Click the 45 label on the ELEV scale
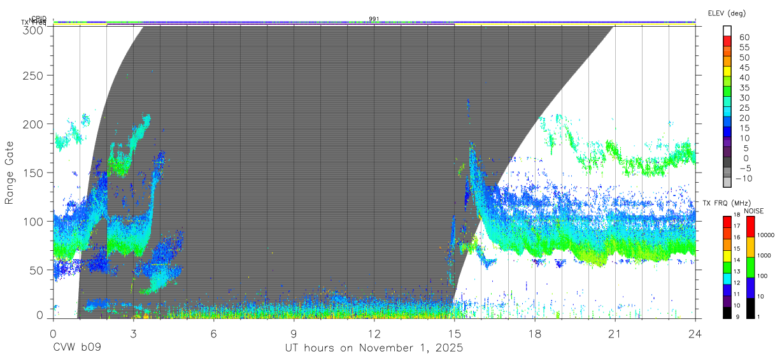782x361 pixels. 744,67
